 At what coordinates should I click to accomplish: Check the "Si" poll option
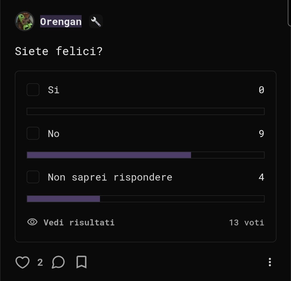click(33, 90)
